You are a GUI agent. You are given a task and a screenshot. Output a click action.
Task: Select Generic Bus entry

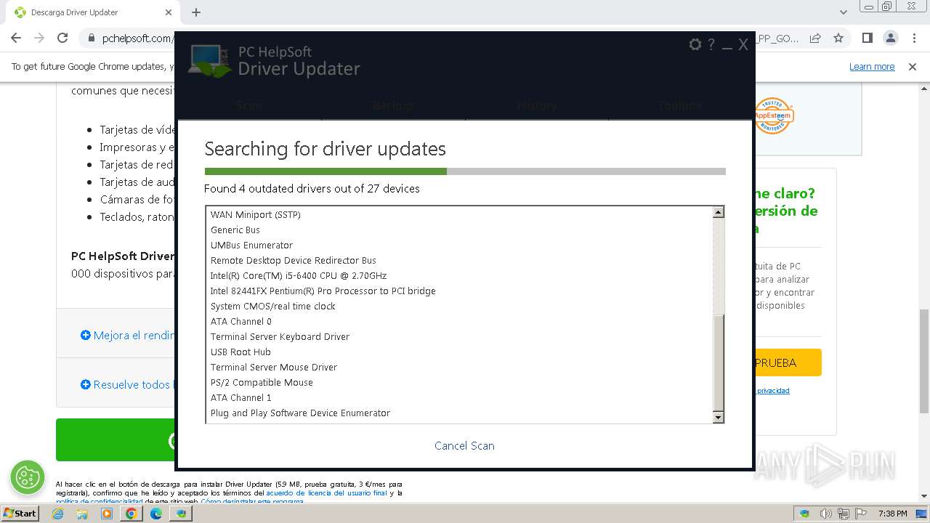235,230
